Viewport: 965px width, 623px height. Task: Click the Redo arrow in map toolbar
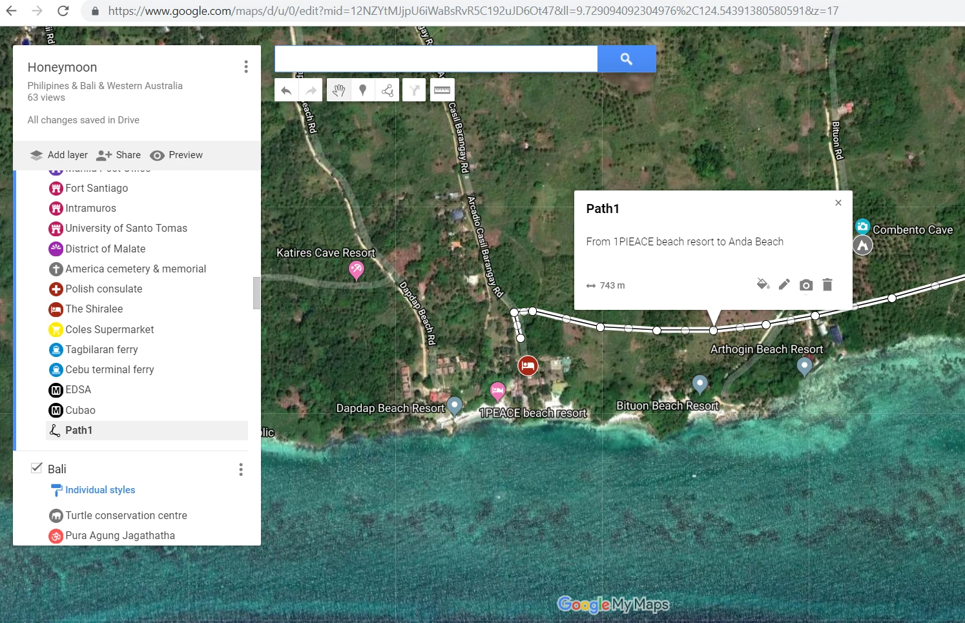pos(311,90)
